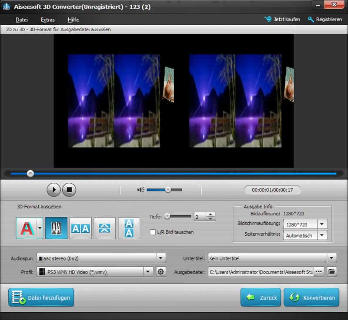Viewport: 348px width, 320px height.
Task: Enable the L/R Bild tauschen checkbox
Action: 153,232
